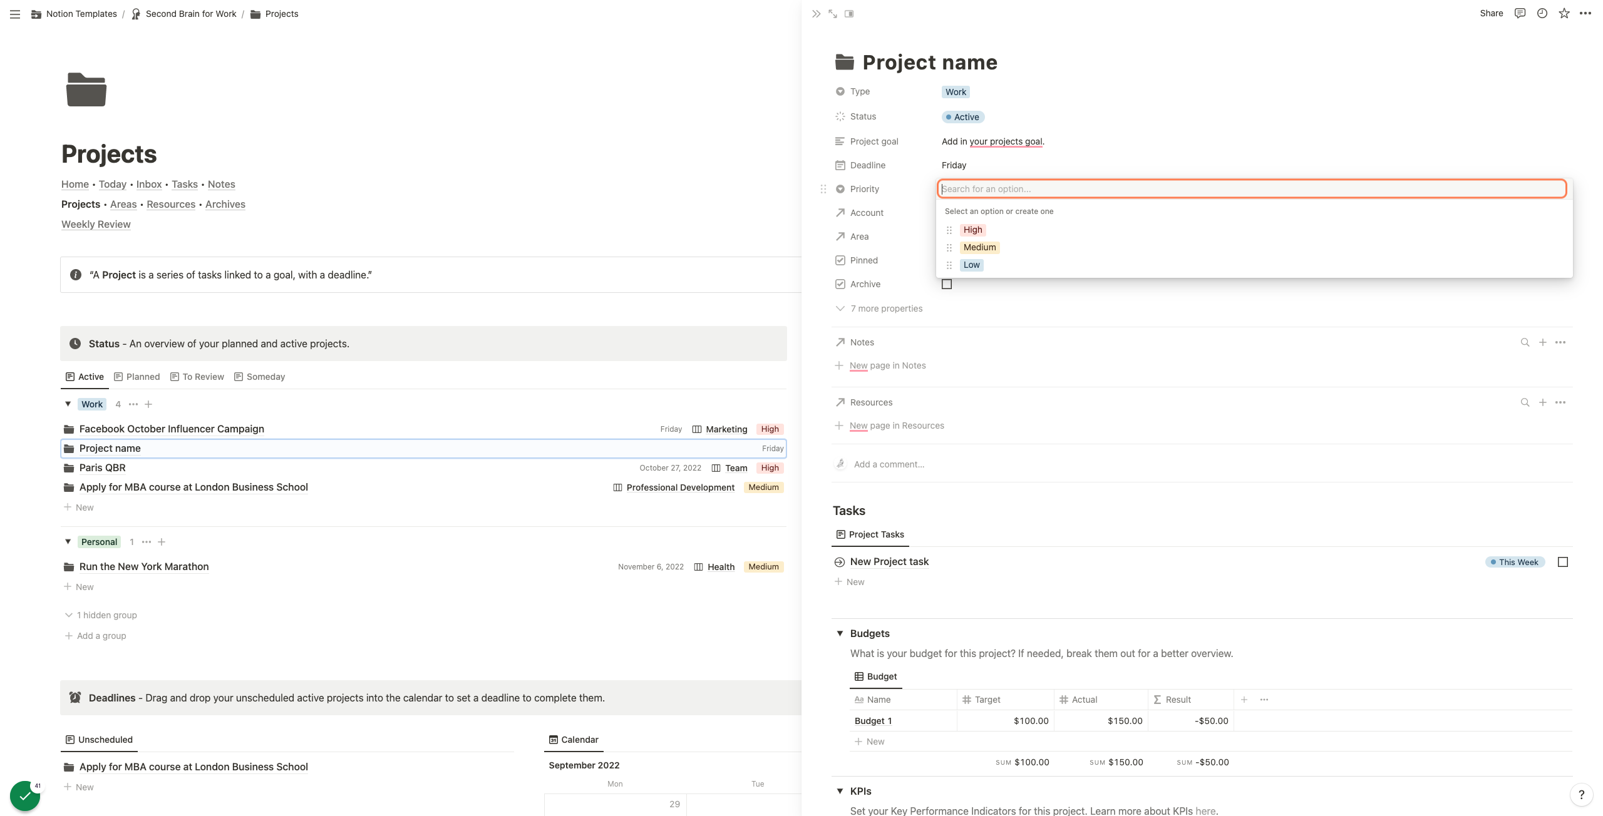Open the Weekly Review link

point(96,224)
